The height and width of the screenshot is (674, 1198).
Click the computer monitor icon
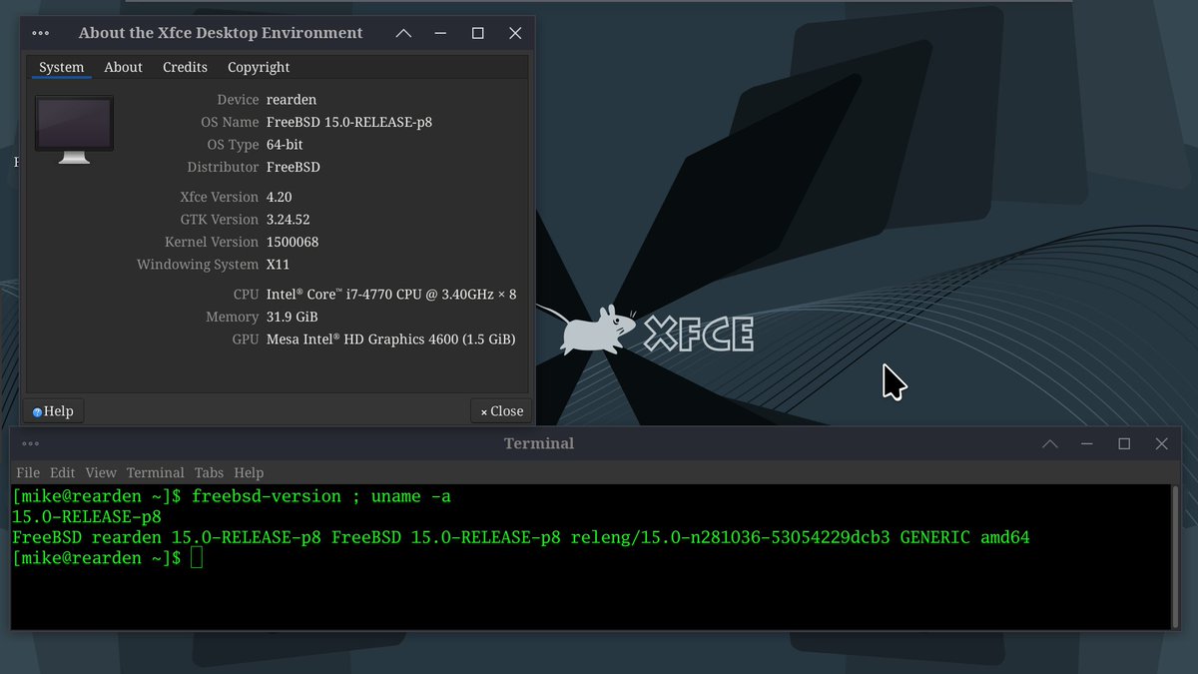74,129
